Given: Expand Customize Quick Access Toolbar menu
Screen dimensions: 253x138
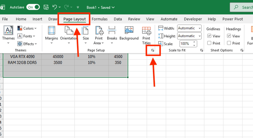Looking at the screenshot, I should [x=78, y=7].
